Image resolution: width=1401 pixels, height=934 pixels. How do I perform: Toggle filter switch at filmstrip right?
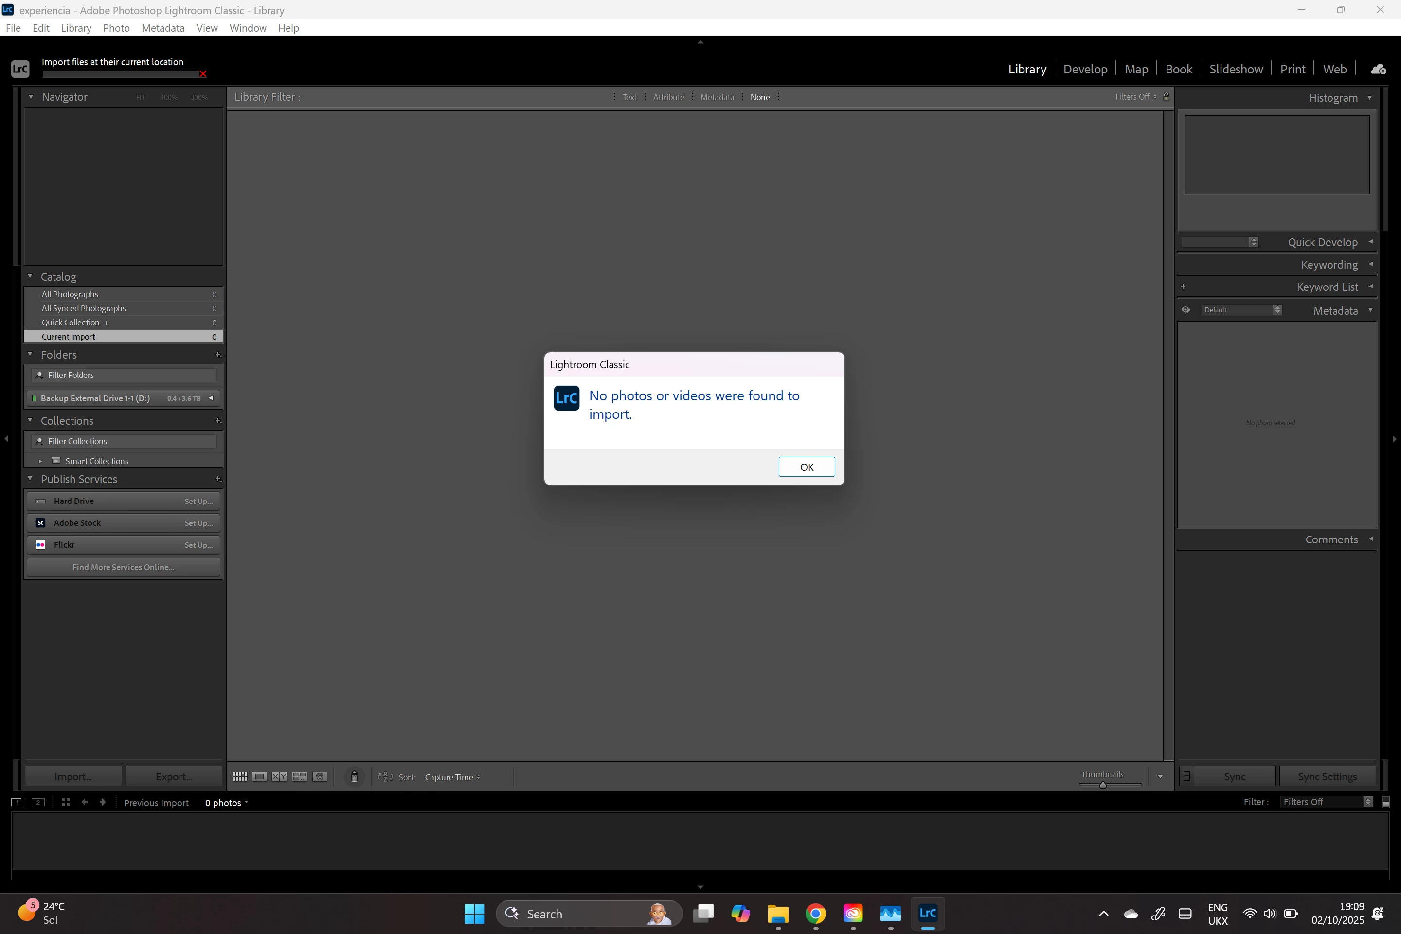1385,802
